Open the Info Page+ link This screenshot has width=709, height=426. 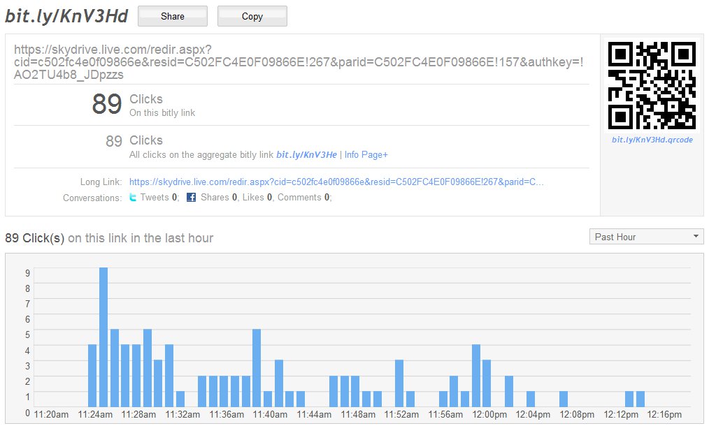click(366, 154)
